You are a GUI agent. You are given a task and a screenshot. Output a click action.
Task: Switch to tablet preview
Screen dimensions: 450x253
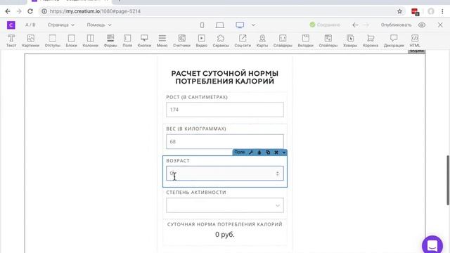coord(220,25)
